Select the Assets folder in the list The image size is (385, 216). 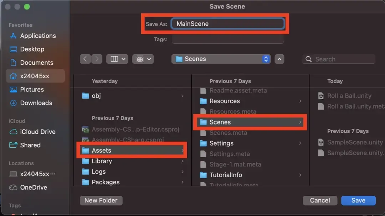click(x=102, y=151)
